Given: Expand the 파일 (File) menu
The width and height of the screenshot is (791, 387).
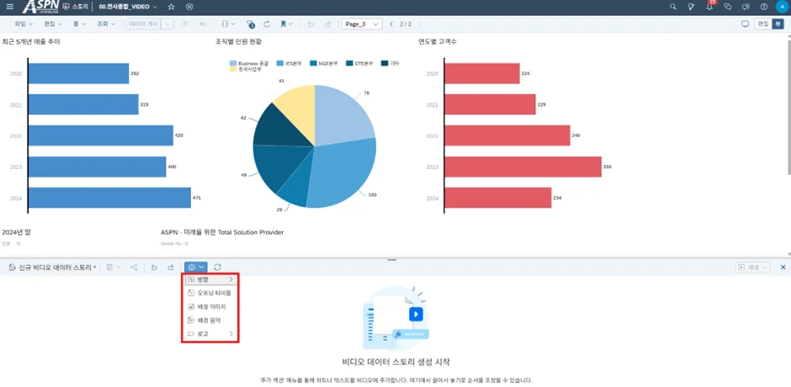Looking at the screenshot, I should (19, 24).
